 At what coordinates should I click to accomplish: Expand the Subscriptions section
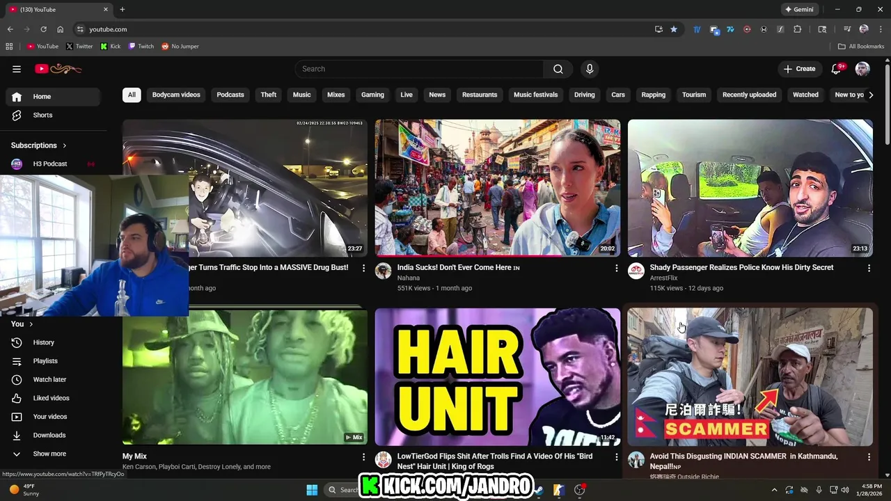[x=39, y=145]
